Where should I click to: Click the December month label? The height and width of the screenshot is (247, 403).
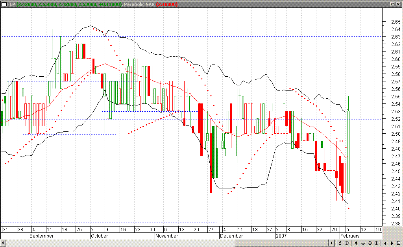click(231, 236)
